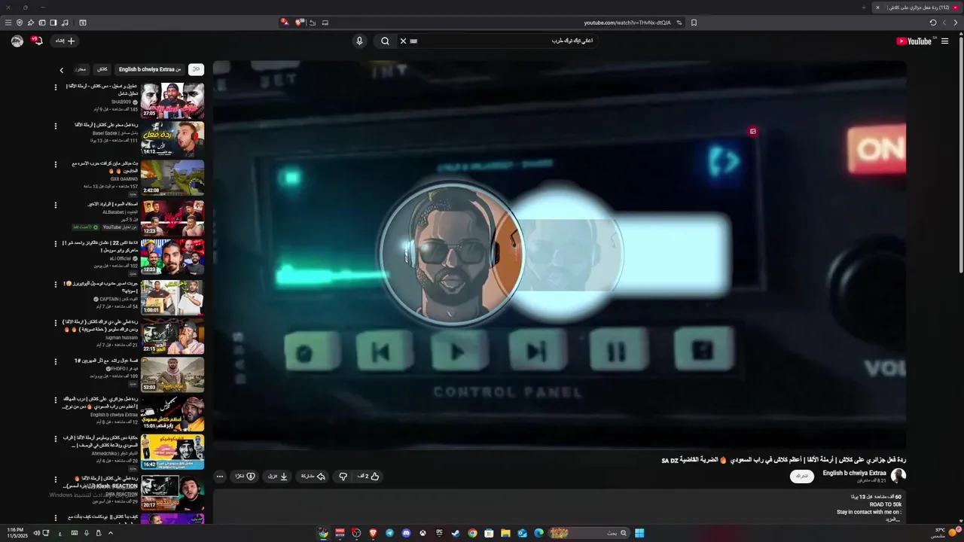This screenshot has height=542, width=964.
Task: Subscribe to English b chwiya Extraa
Action: point(802,476)
